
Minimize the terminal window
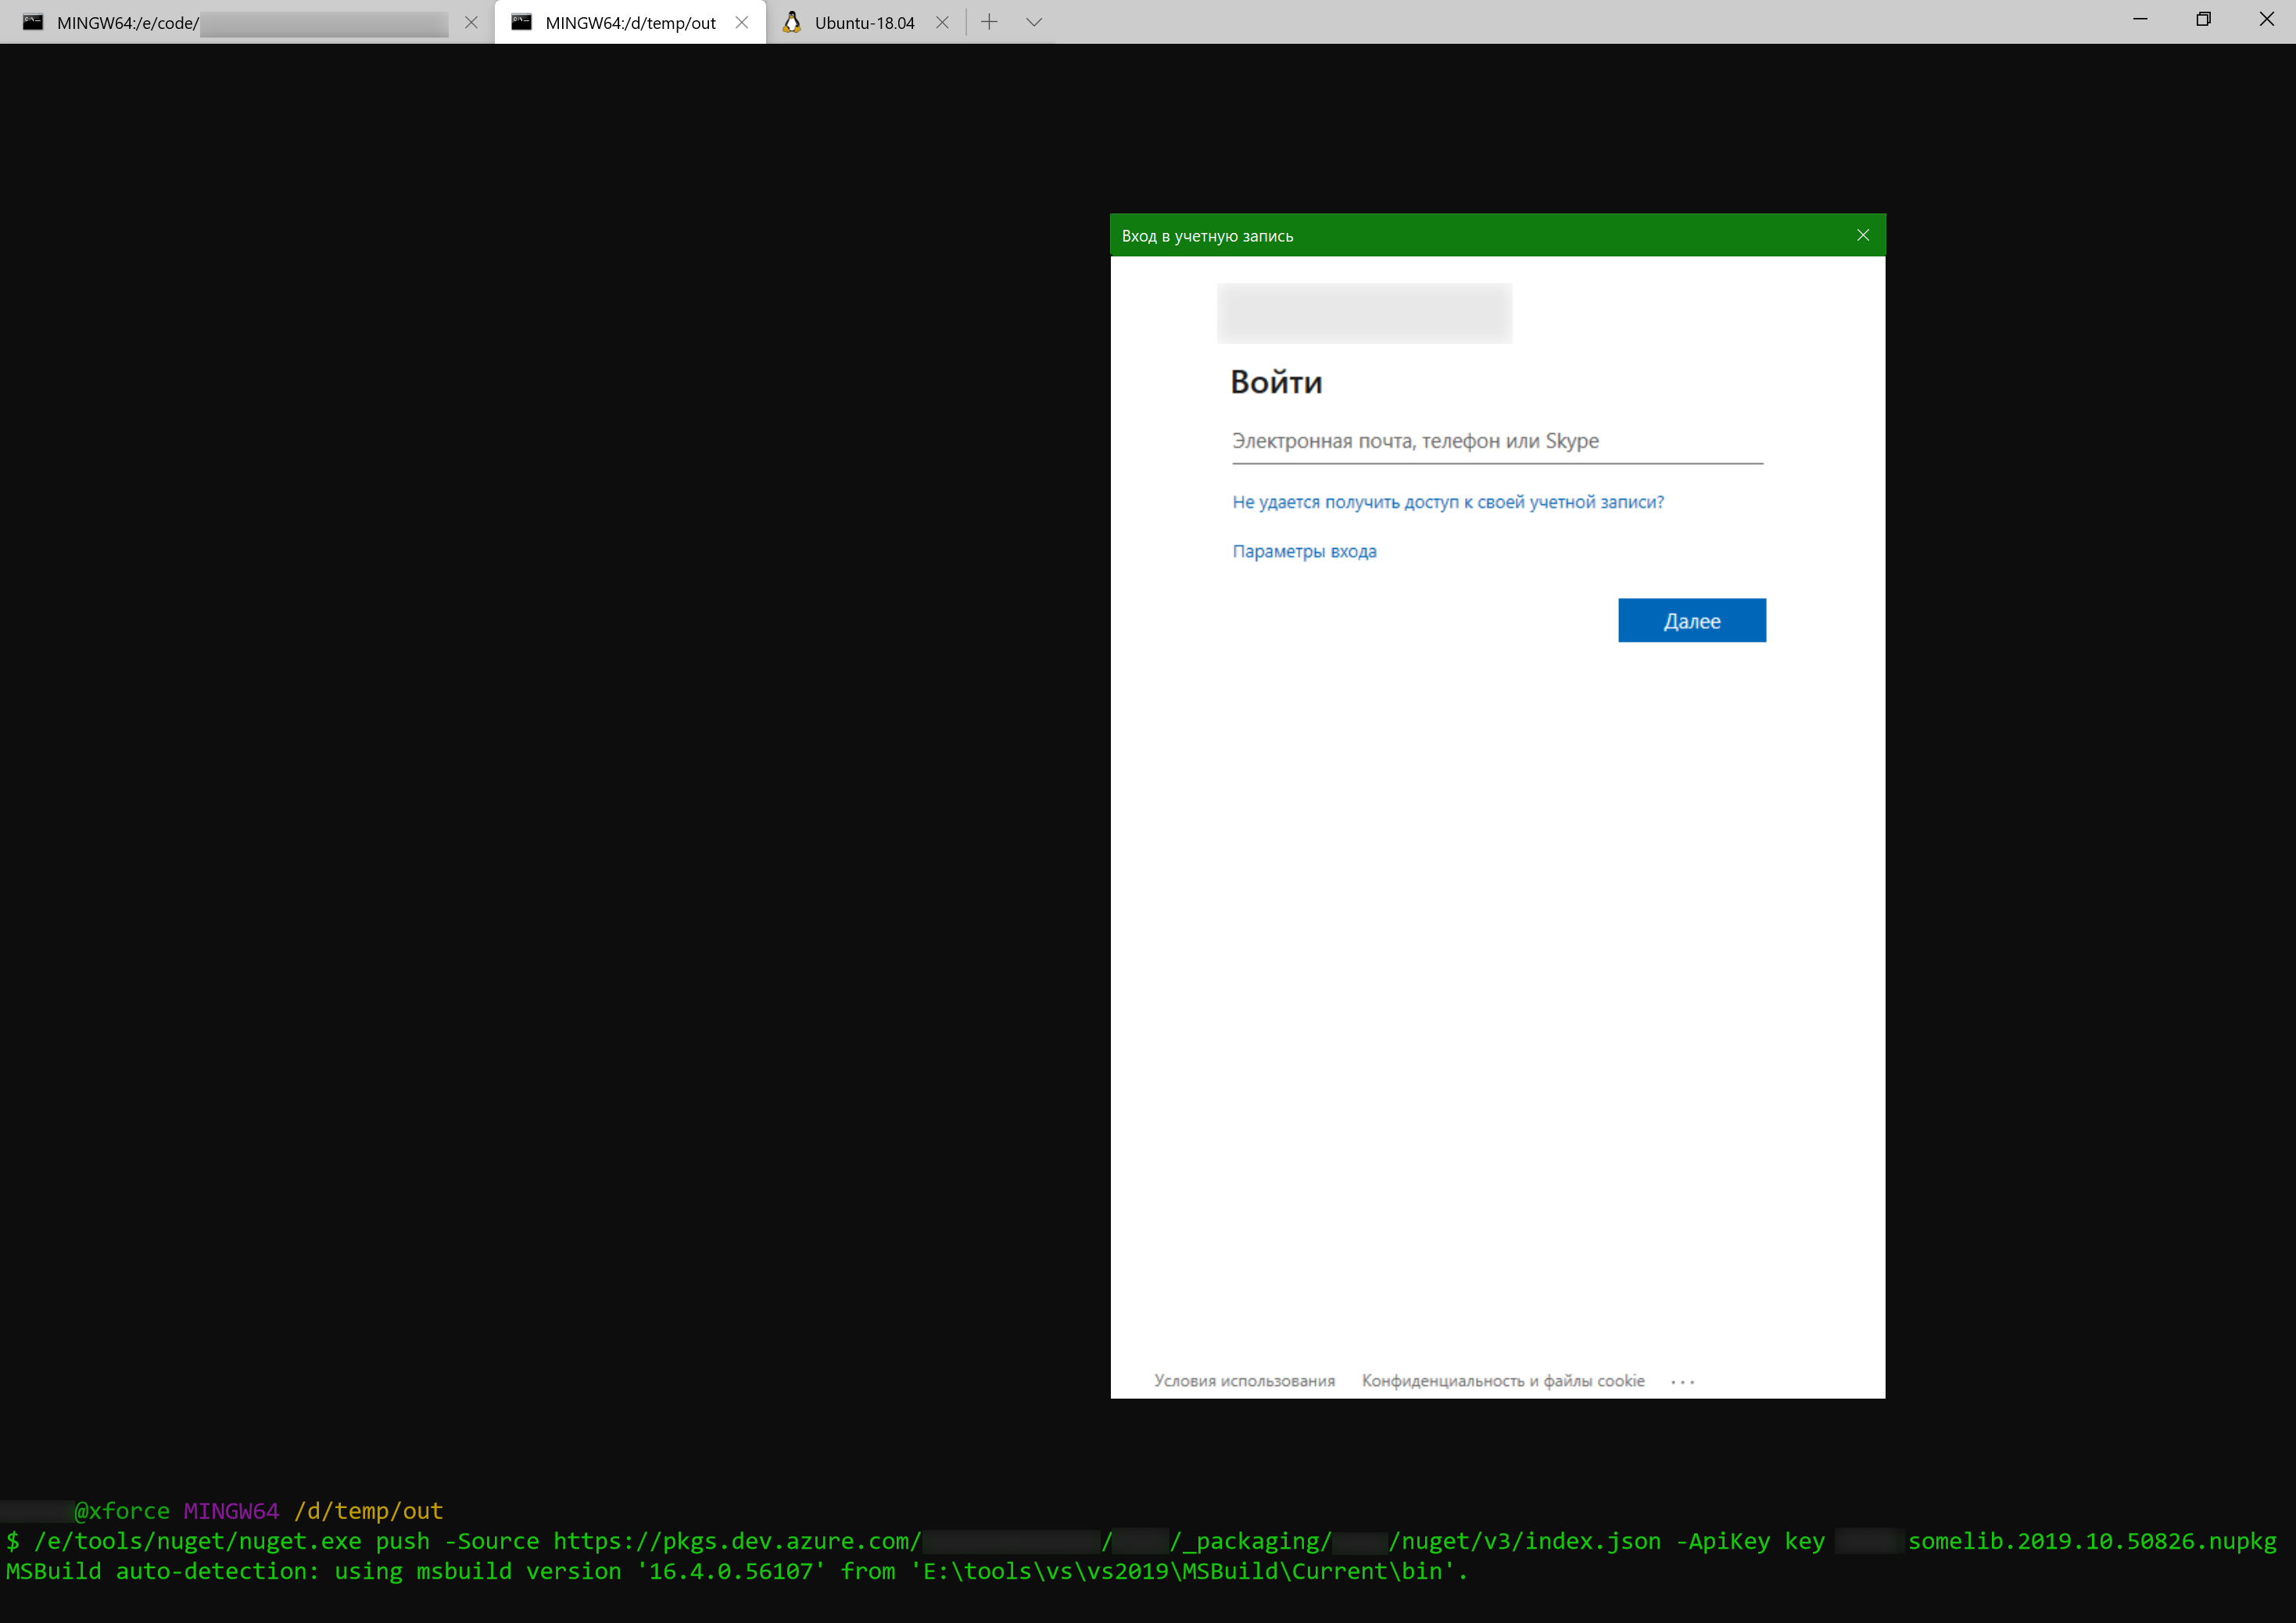[x=2140, y=20]
